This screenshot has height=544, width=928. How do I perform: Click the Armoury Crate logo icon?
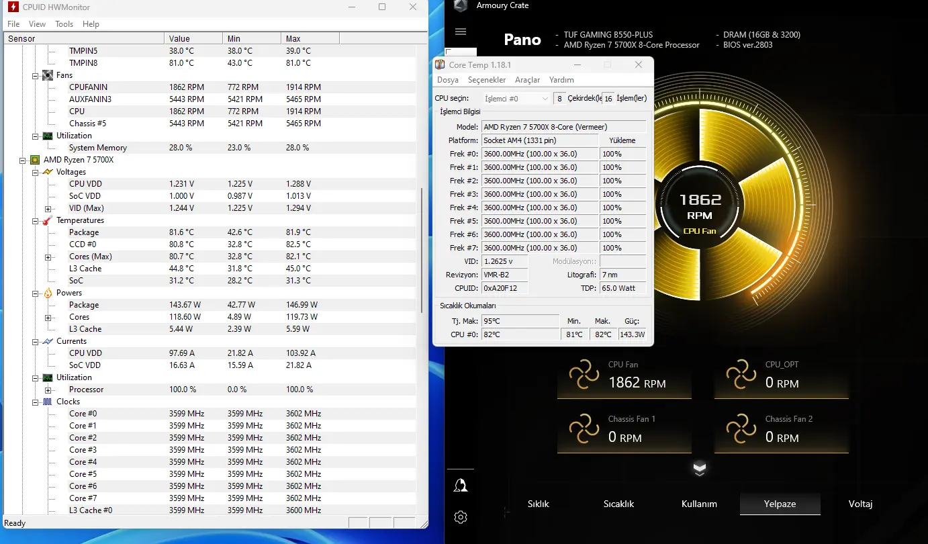coord(460,5)
